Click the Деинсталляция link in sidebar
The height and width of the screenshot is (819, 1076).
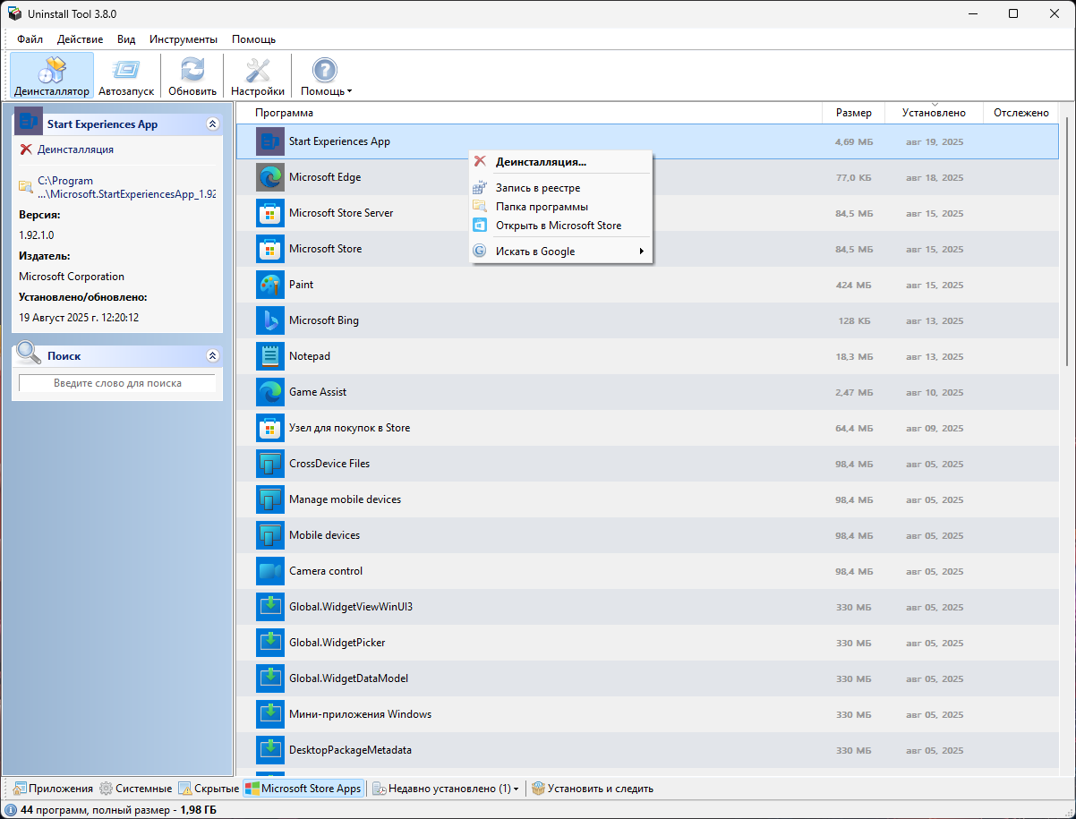75,149
